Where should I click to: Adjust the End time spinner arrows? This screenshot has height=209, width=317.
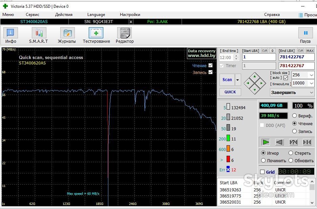click(x=236, y=57)
